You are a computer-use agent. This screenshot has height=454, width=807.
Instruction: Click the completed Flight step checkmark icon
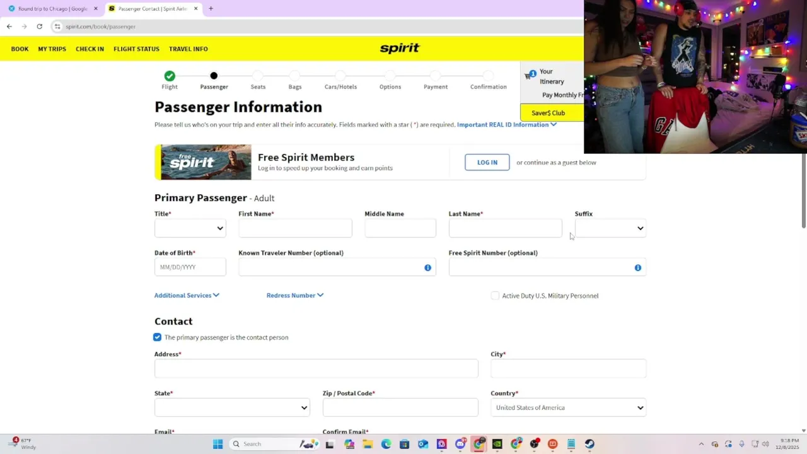(170, 76)
